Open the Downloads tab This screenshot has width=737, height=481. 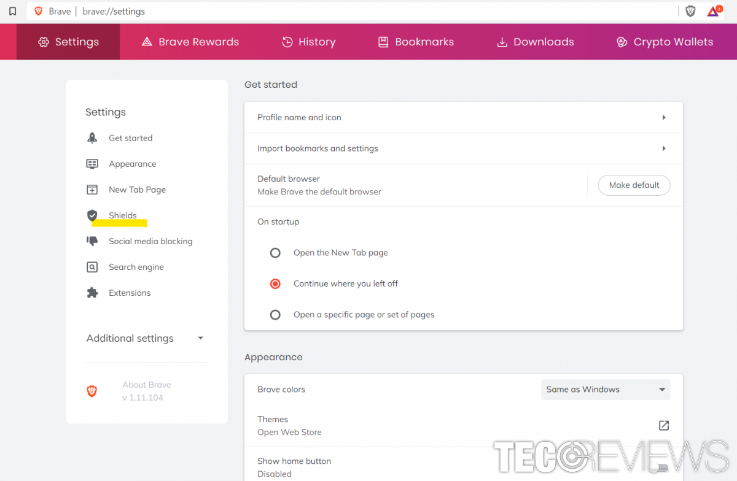coord(535,41)
